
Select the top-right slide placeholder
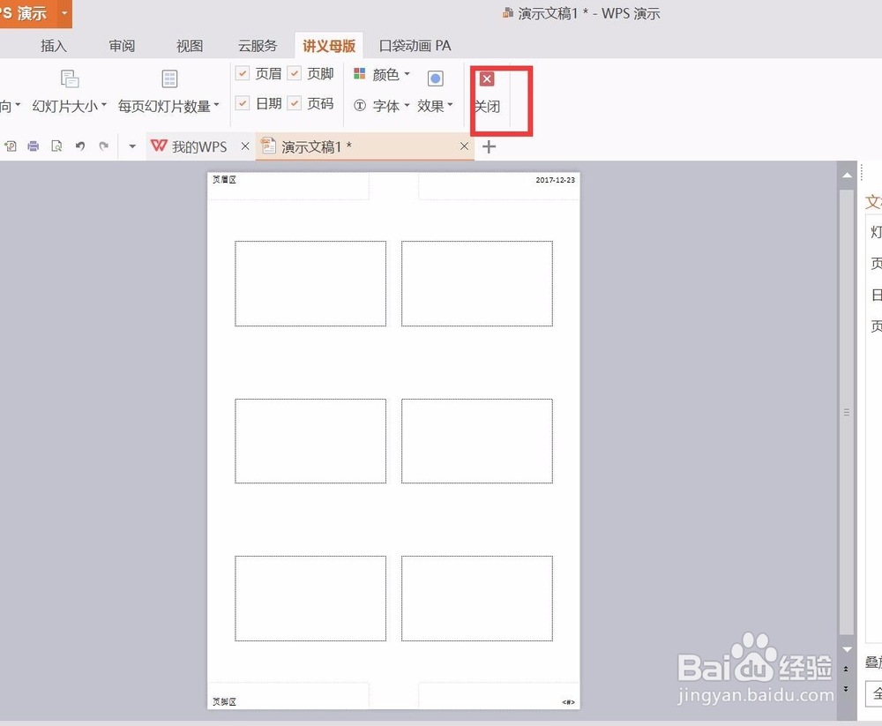tap(477, 284)
